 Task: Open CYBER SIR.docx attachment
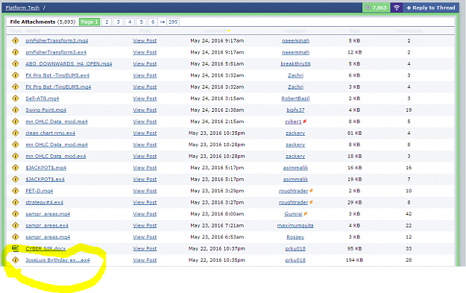(x=45, y=249)
